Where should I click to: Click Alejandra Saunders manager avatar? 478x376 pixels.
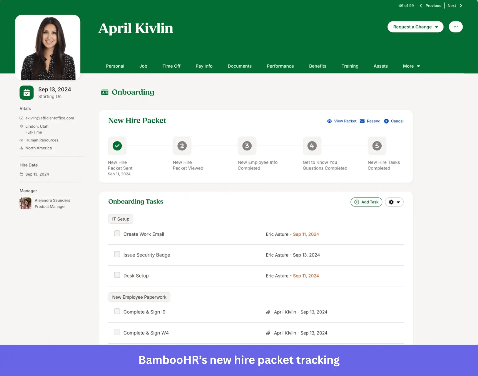(x=25, y=203)
